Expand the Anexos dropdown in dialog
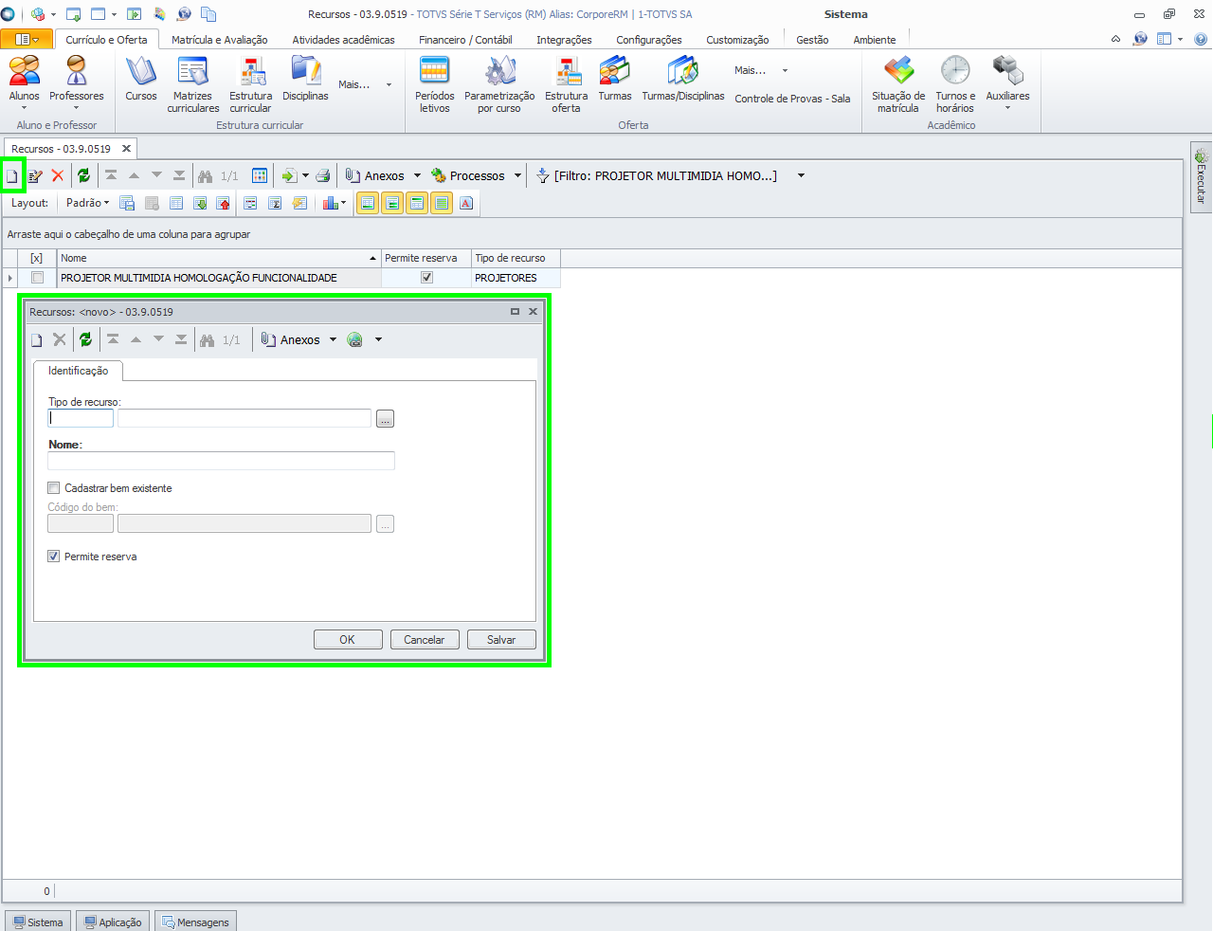 333,339
